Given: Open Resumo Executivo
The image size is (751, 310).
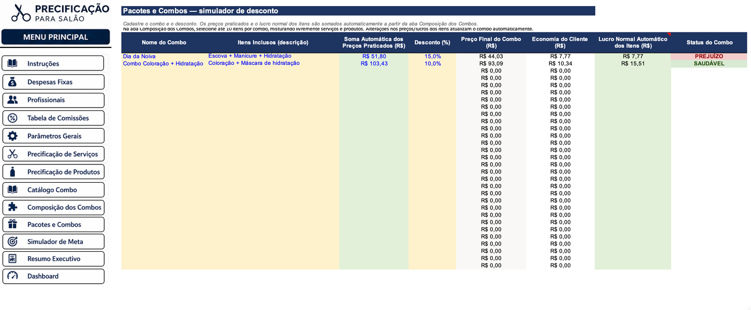Looking at the screenshot, I should [53, 259].
